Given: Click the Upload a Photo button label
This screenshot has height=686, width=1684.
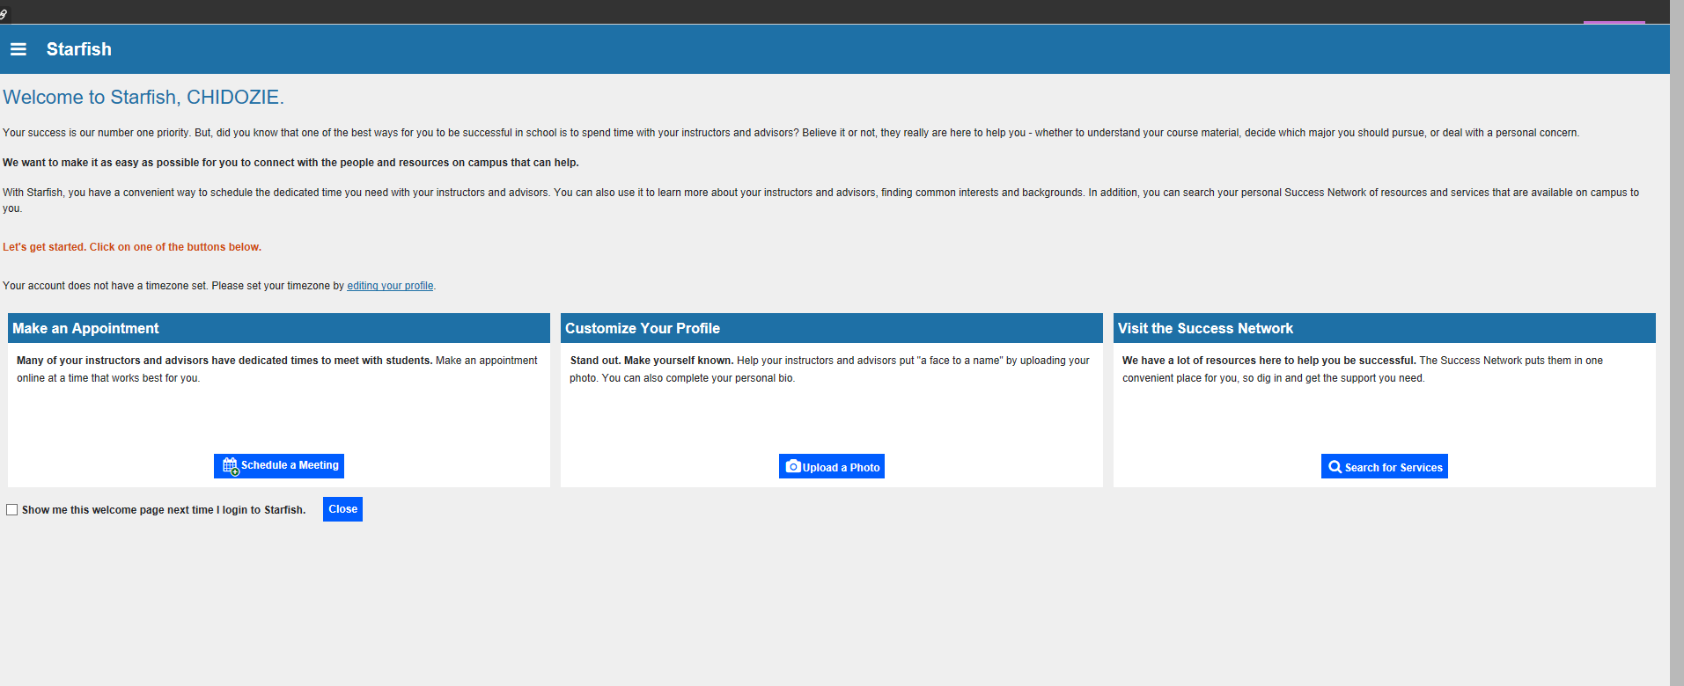Looking at the screenshot, I should point(841,468).
